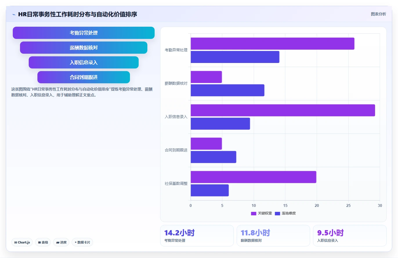The image size is (398, 258).
Task: Open the 14.2小时 考勤异常处理 data card
Action: pyautogui.click(x=197, y=236)
